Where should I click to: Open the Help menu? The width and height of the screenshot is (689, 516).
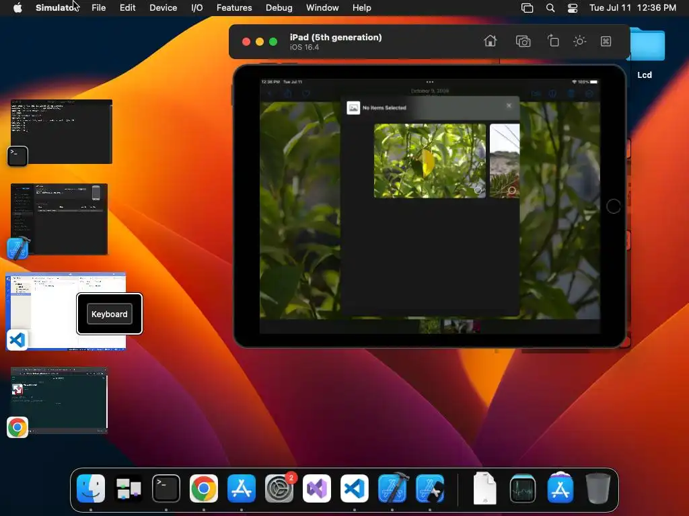coord(361,8)
